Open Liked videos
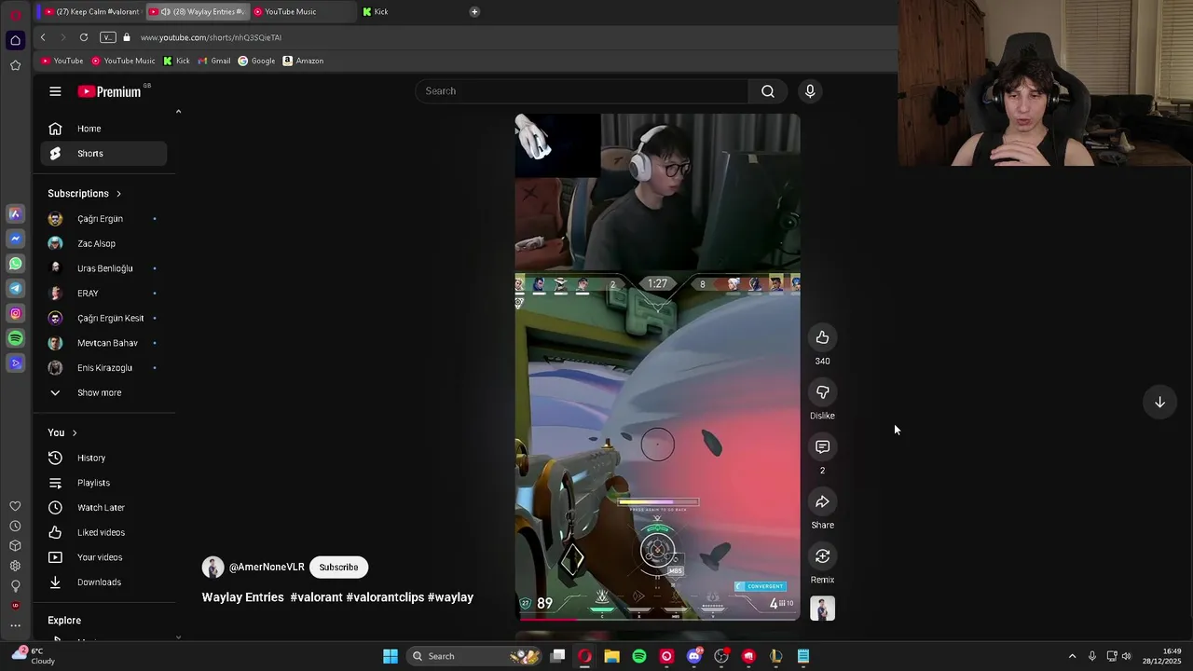 (x=103, y=532)
